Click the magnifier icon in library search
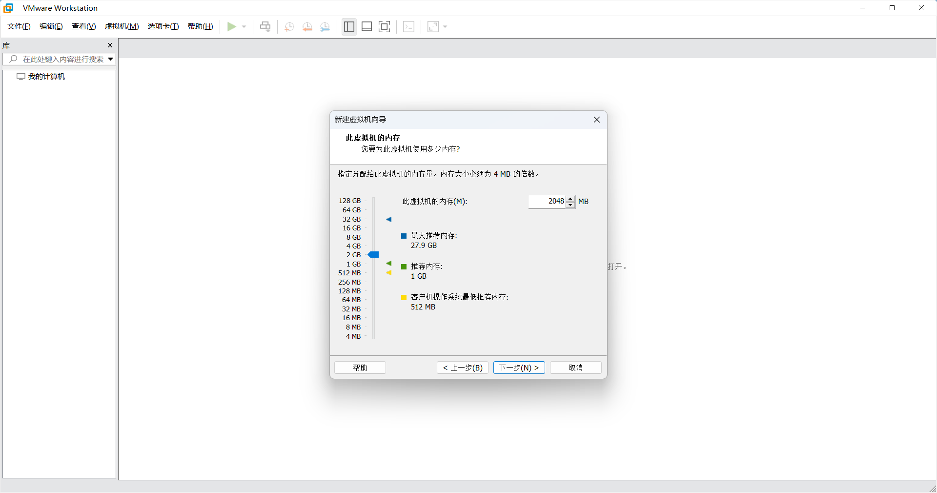 [13, 59]
